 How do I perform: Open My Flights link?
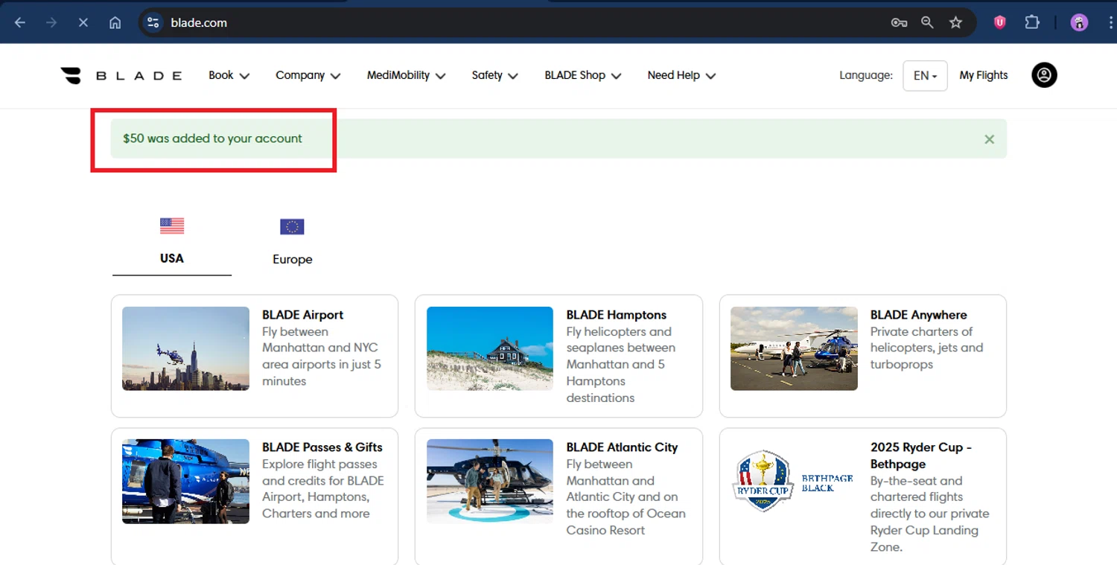(983, 75)
